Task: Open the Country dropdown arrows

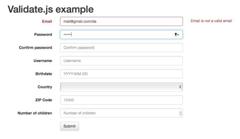Action: [180, 87]
